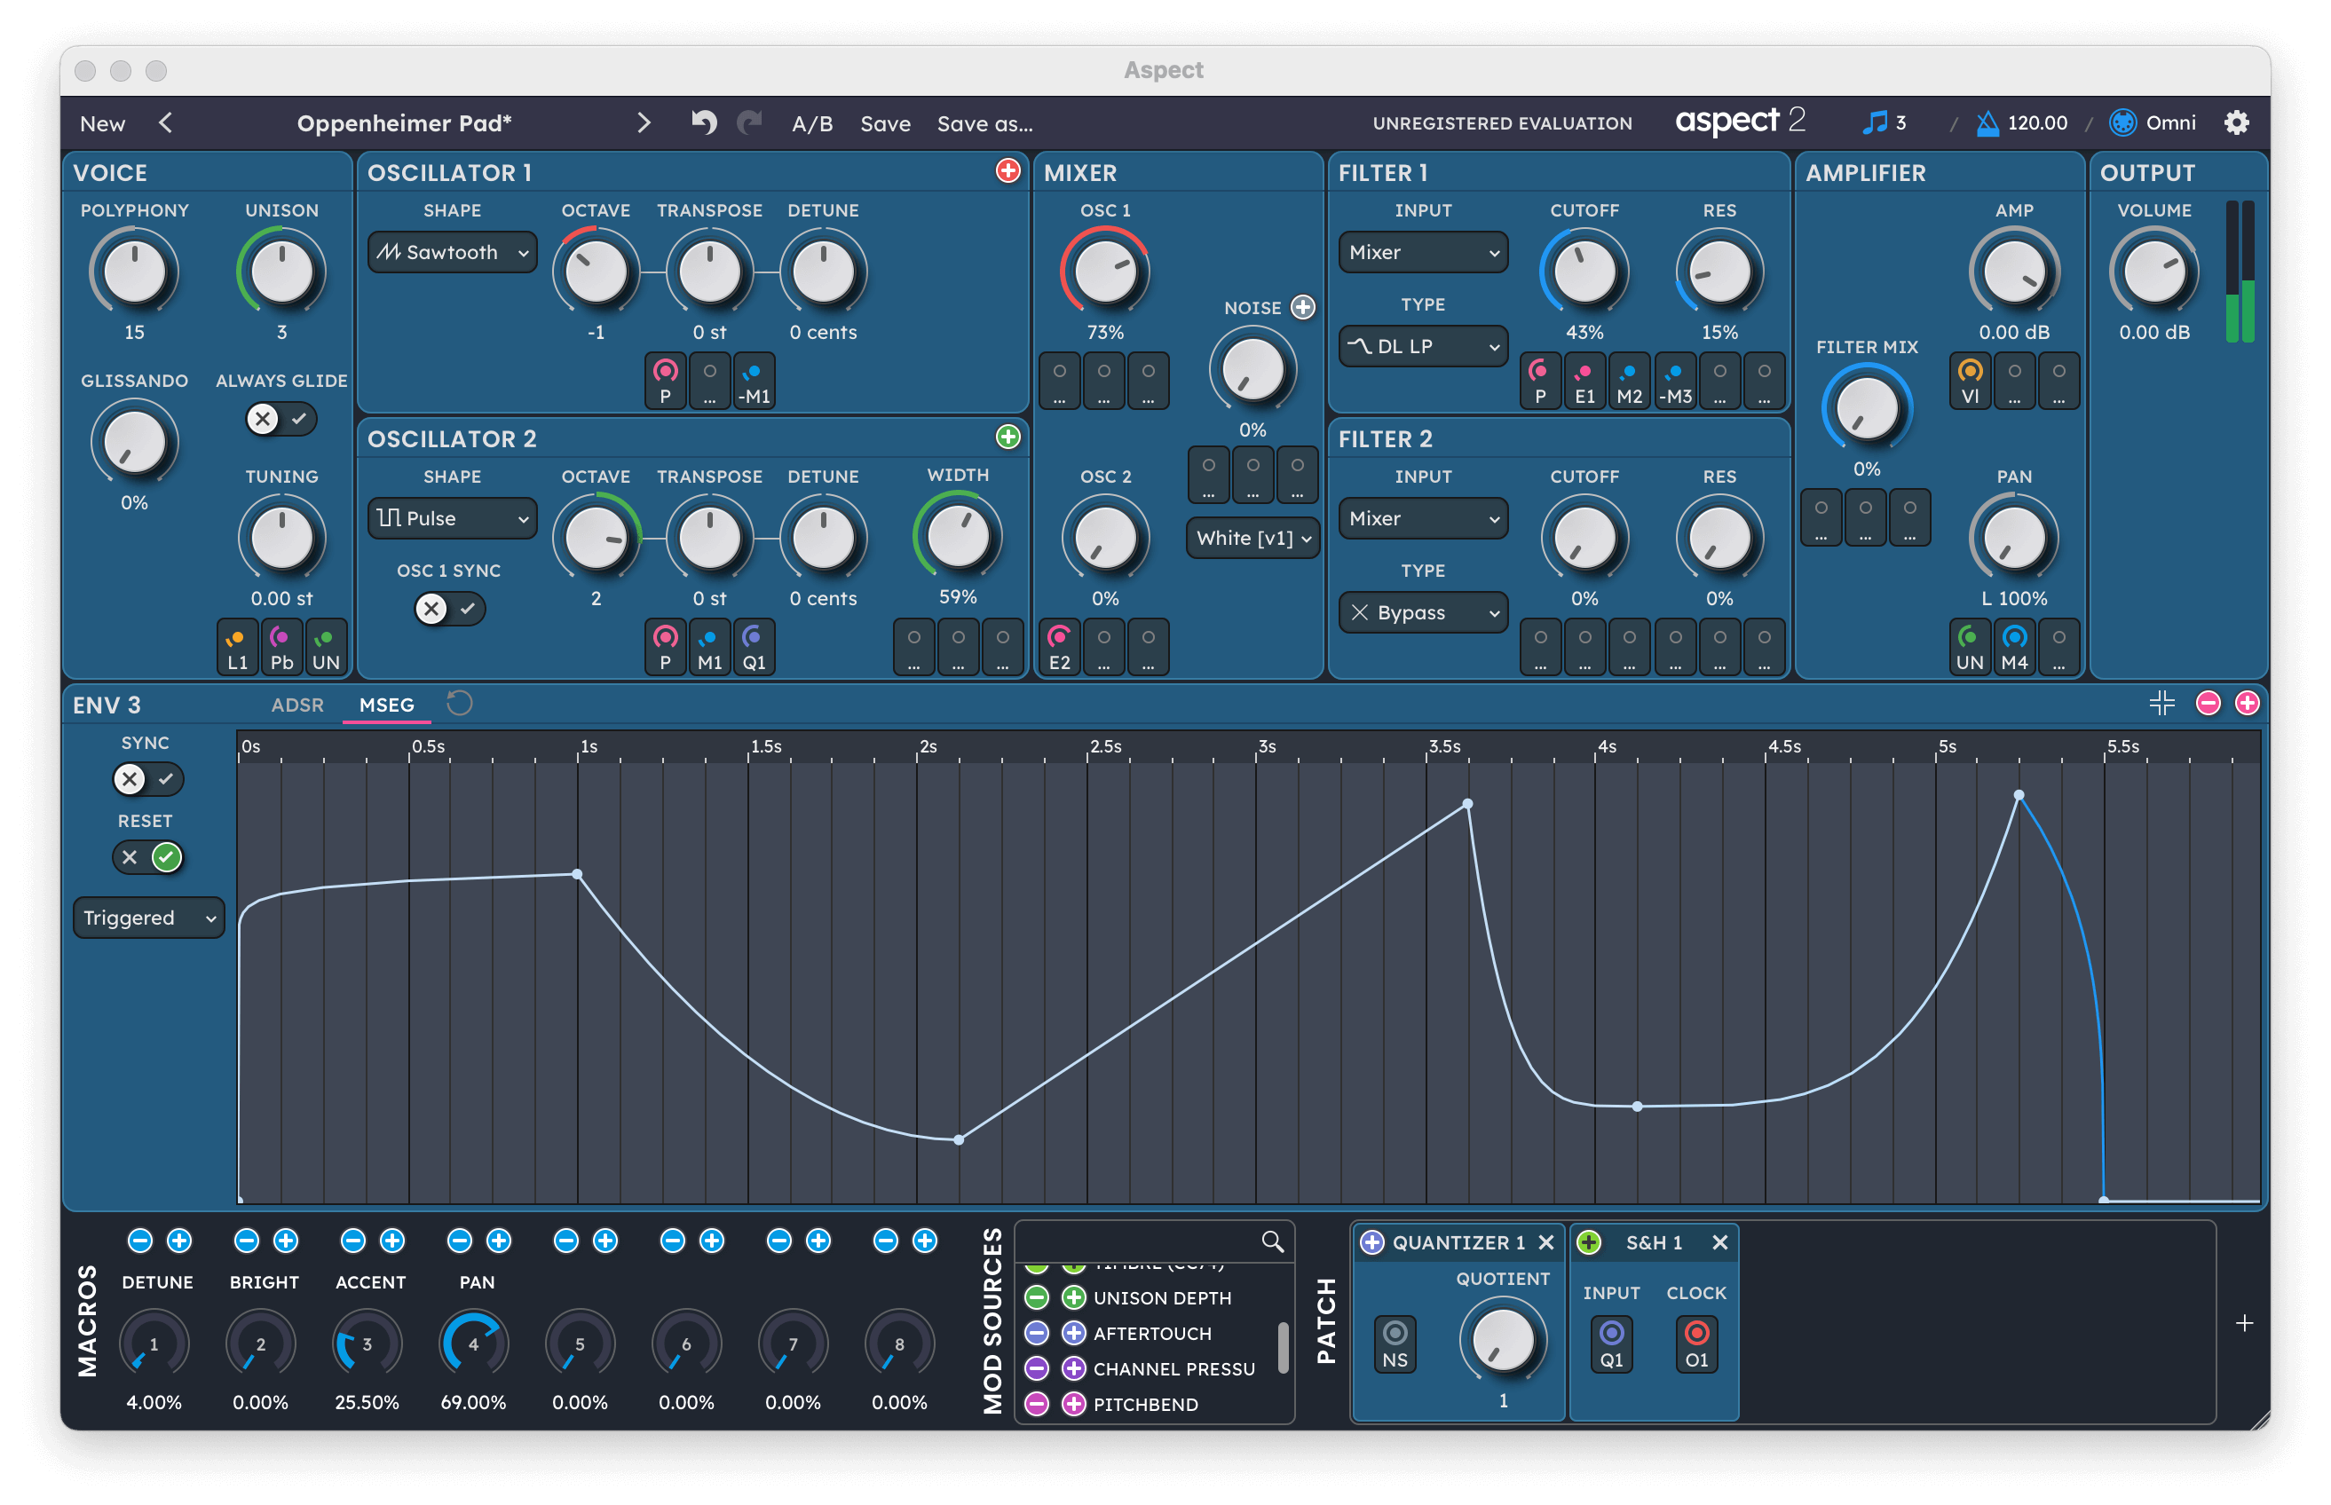The height and width of the screenshot is (1505, 2331).
Task: Click the MSEG loop reset icon
Action: tap(458, 704)
